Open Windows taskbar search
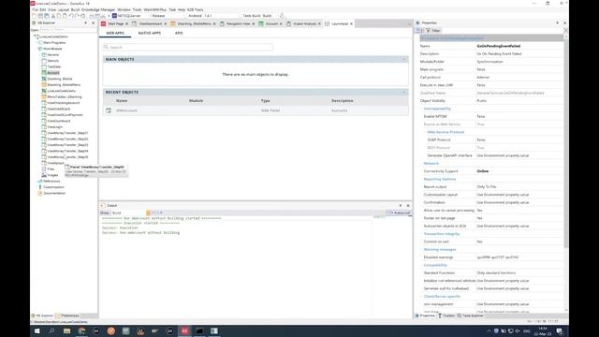This screenshot has height=337, width=599. [x=52, y=330]
